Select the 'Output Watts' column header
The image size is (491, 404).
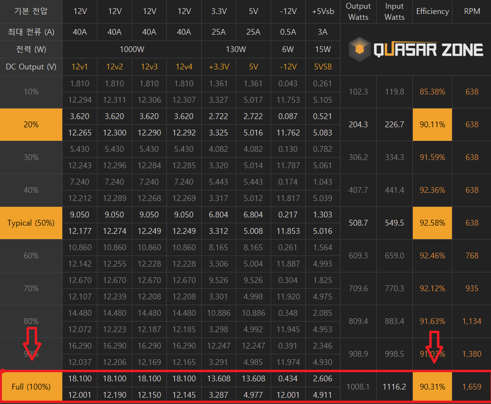tap(358, 11)
